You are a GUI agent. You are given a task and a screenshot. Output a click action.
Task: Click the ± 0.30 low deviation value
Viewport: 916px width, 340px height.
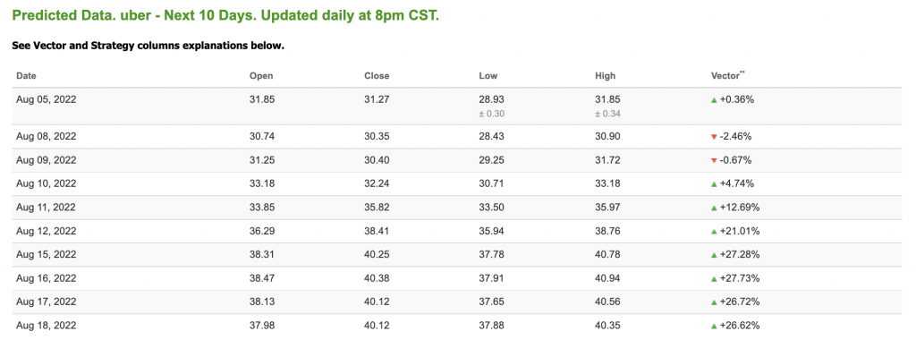491,114
